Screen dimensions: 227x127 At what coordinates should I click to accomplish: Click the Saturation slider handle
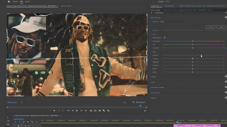click(x=193, y=48)
